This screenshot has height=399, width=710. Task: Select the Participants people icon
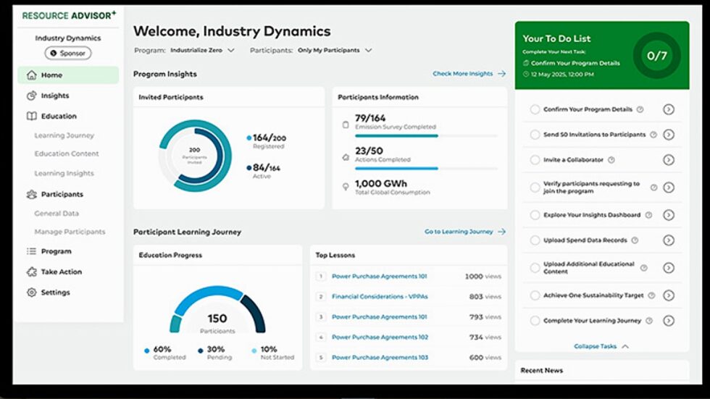(x=31, y=194)
